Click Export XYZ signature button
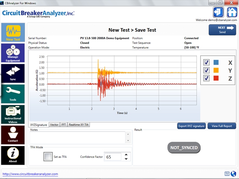 (192, 126)
